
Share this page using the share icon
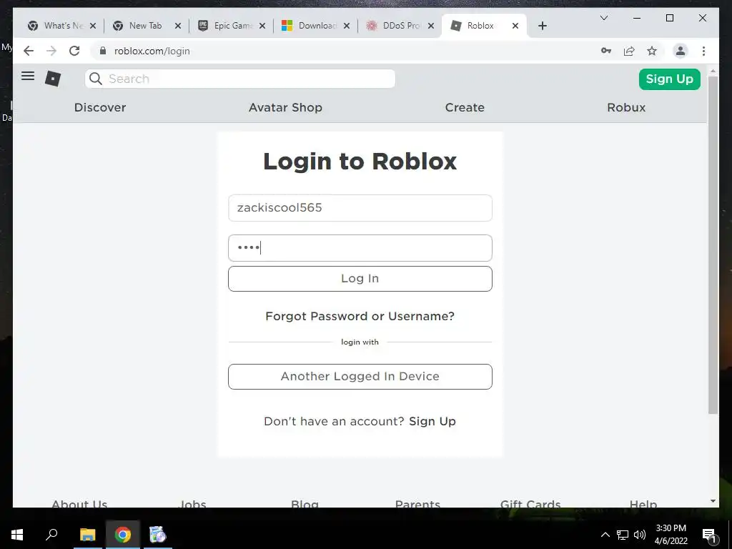(629, 51)
